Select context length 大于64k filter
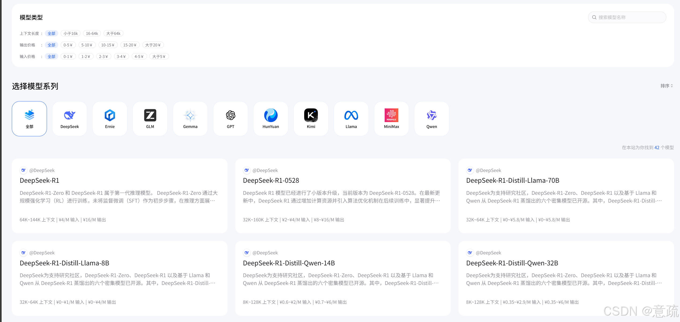This screenshot has width=680, height=322. pos(113,34)
